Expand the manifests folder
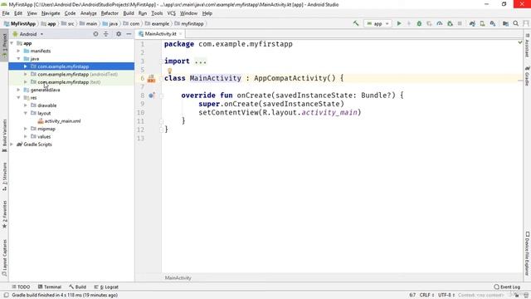Image resolution: width=531 pixels, height=299 pixels. click(18, 51)
